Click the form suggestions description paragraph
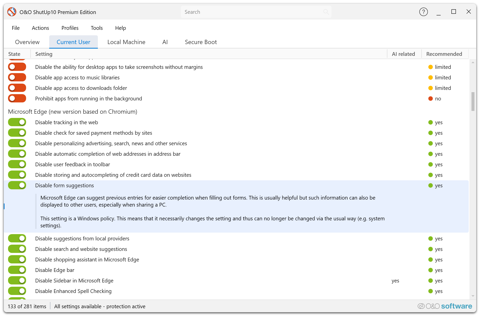 (x=208, y=201)
